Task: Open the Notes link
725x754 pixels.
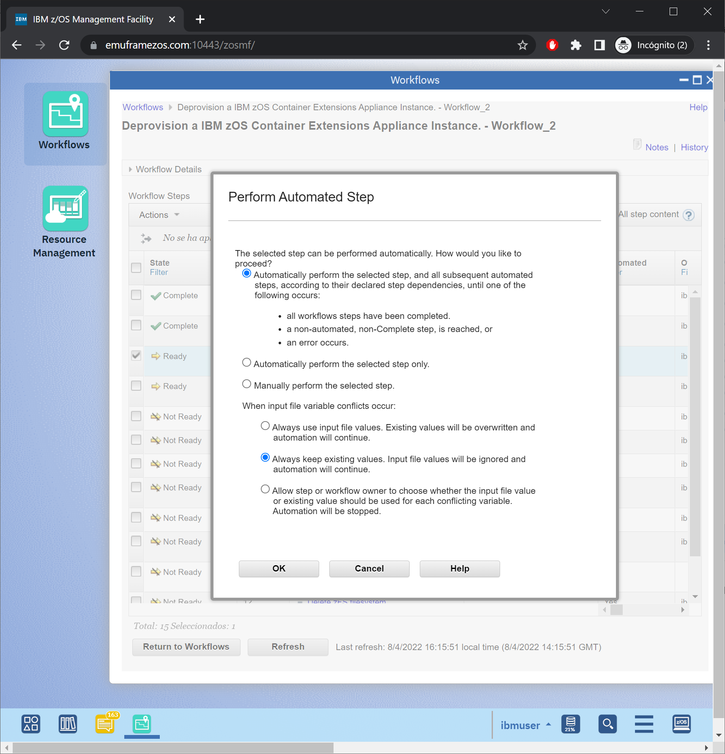Action: (x=657, y=147)
